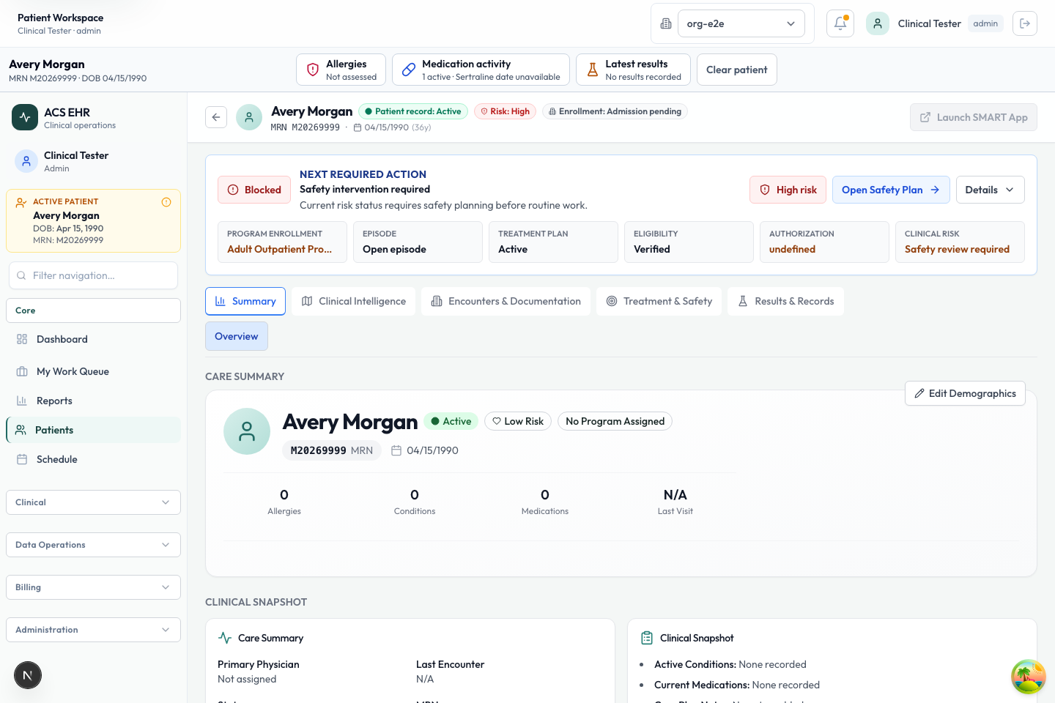The height and width of the screenshot is (703, 1055).
Task: Click the round N badge at bottom left
Action: pos(28,675)
